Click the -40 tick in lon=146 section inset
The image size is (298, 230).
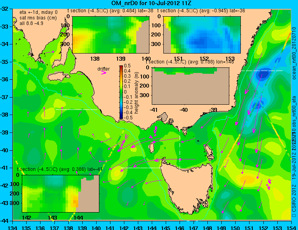184,109
